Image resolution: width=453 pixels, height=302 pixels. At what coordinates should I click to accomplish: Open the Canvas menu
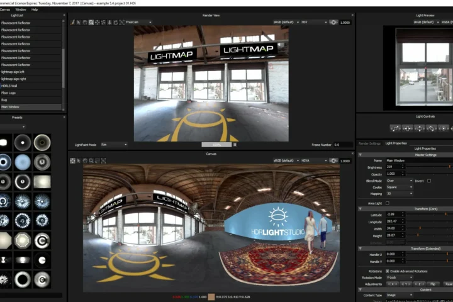pos(5,9)
